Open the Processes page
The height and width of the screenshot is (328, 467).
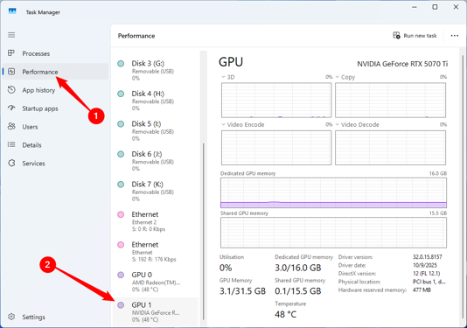coord(55,53)
